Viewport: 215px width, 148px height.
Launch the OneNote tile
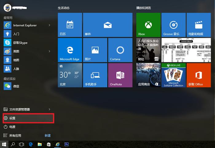click(x=120, y=75)
